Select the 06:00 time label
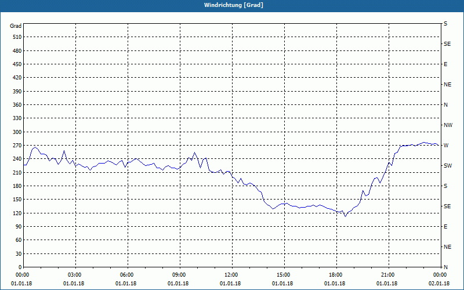Viewport: 464px width, 290px height. tap(128, 274)
